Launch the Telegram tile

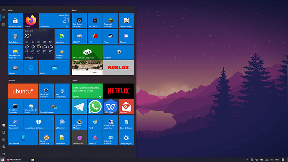tap(79, 106)
